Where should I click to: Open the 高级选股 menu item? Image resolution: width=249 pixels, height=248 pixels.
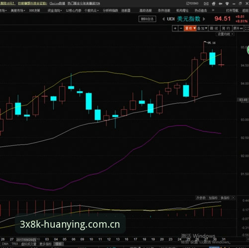[x=146, y=10]
